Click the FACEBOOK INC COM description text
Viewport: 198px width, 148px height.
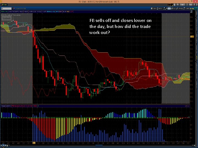pyautogui.click(x=20, y=8)
